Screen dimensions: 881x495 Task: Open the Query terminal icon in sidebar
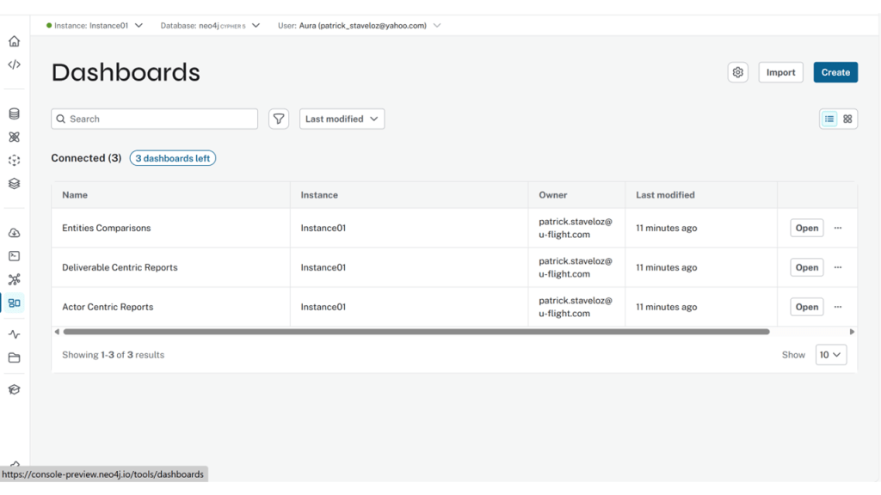click(x=14, y=256)
